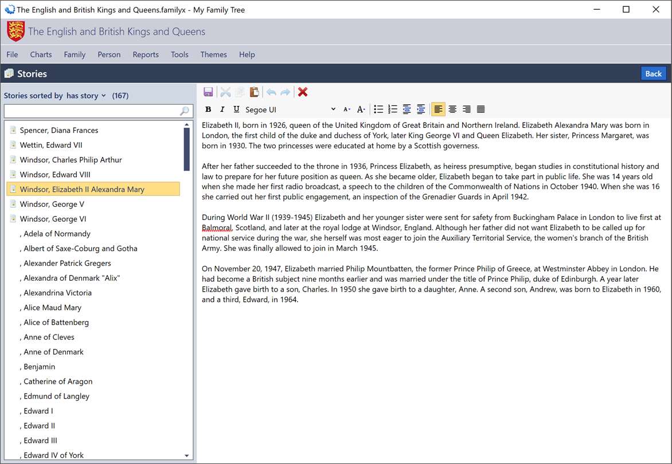This screenshot has height=464, width=672.
Task: Click the story list scroll-up arrow
Action: click(x=186, y=124)
